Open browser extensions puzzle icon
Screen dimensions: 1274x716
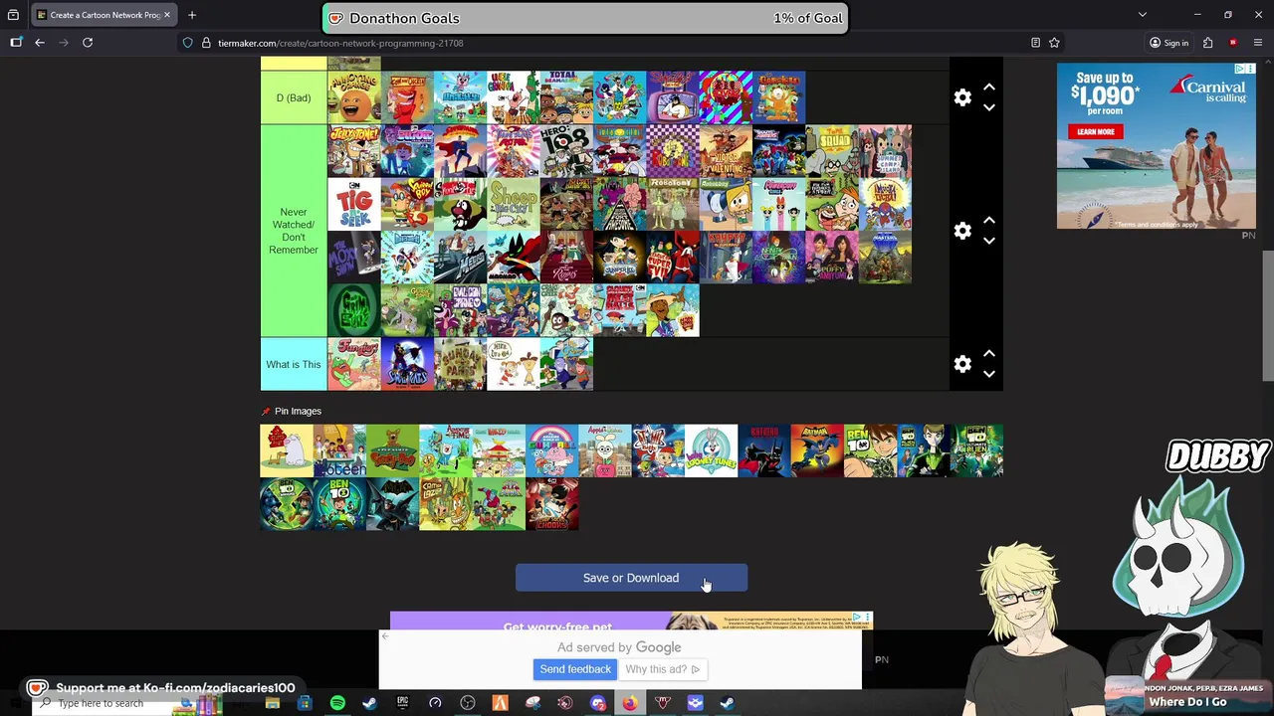point(1207,43)
